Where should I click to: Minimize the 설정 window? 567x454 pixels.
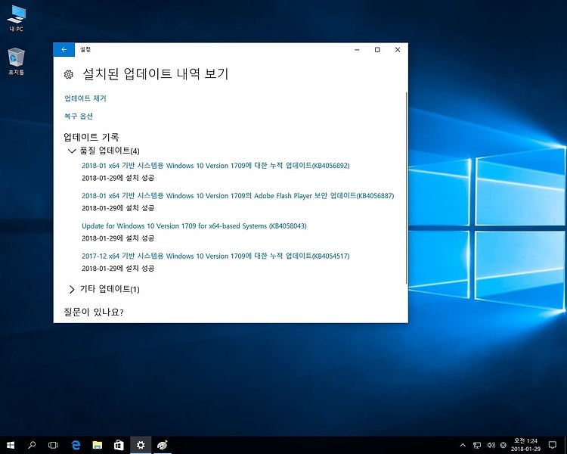click(357, 50)
